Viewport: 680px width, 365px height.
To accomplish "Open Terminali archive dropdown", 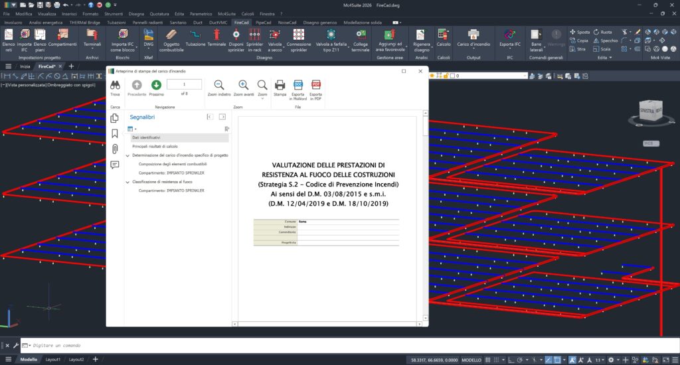I will coord(92,48).
